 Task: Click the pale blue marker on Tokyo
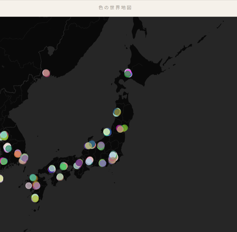[x=113, y=155]
